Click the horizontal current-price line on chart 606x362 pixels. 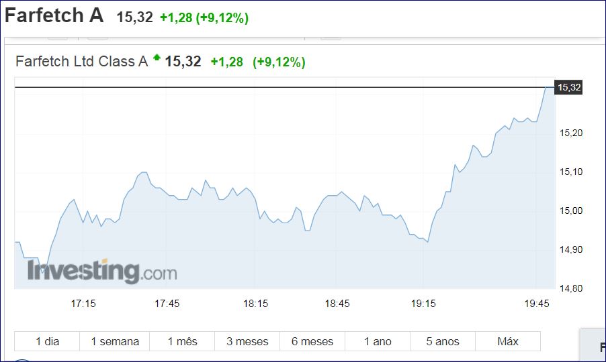click(269, 88)
